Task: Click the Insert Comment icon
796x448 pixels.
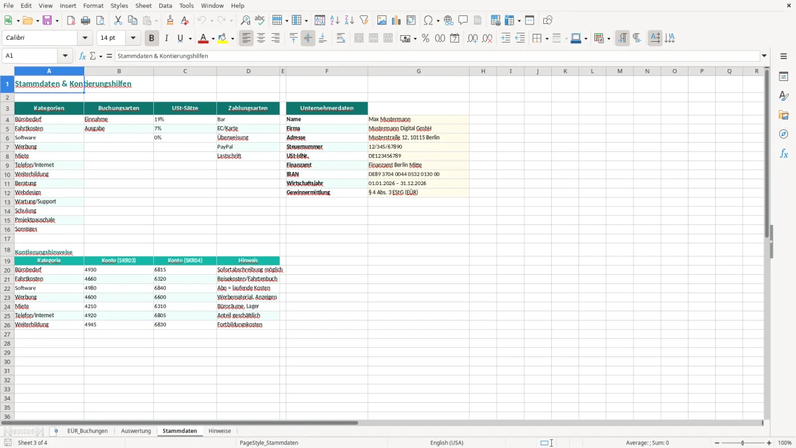Action: coord(463,21)
